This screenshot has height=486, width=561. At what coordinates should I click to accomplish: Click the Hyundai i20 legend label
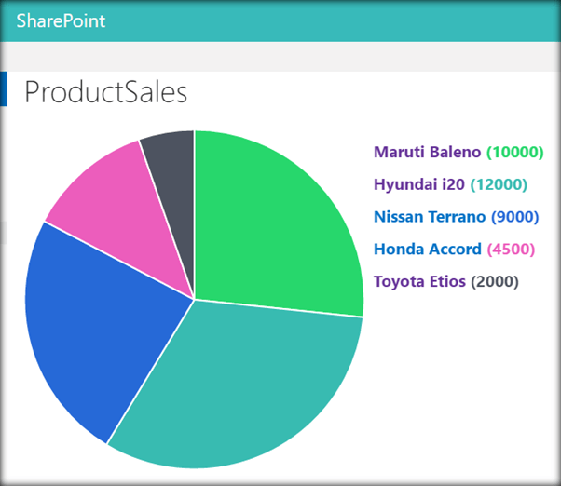point(418,184)
